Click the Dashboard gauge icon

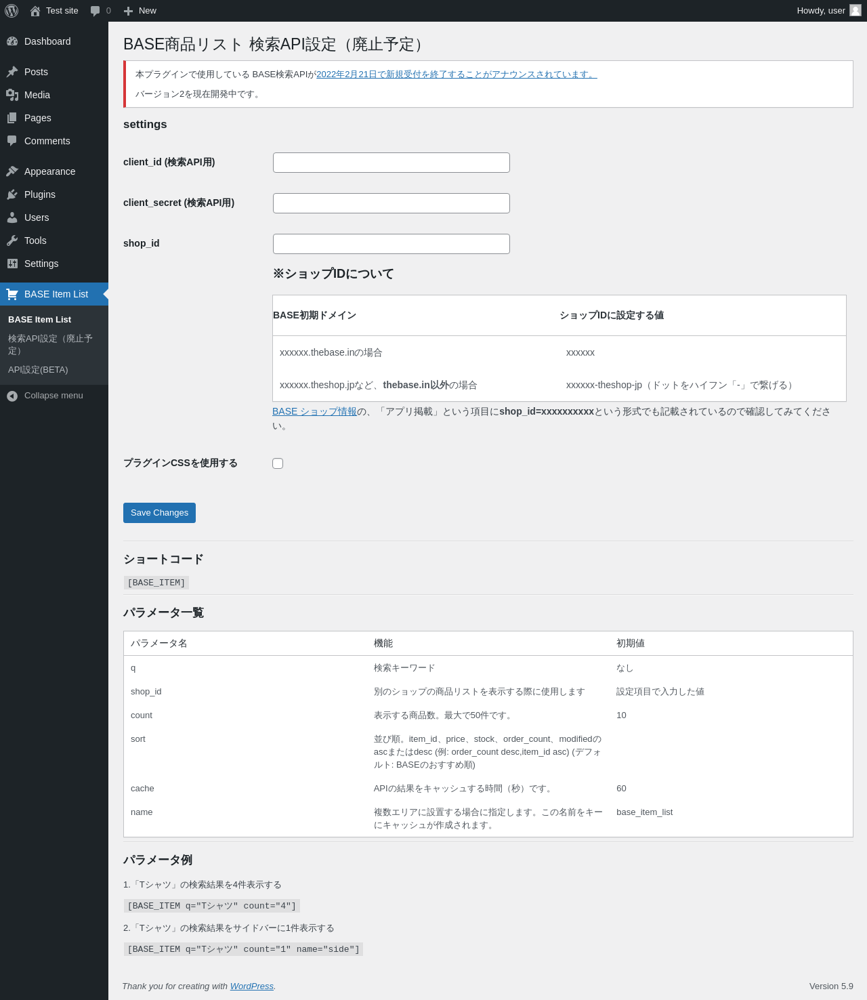[12, 41]
